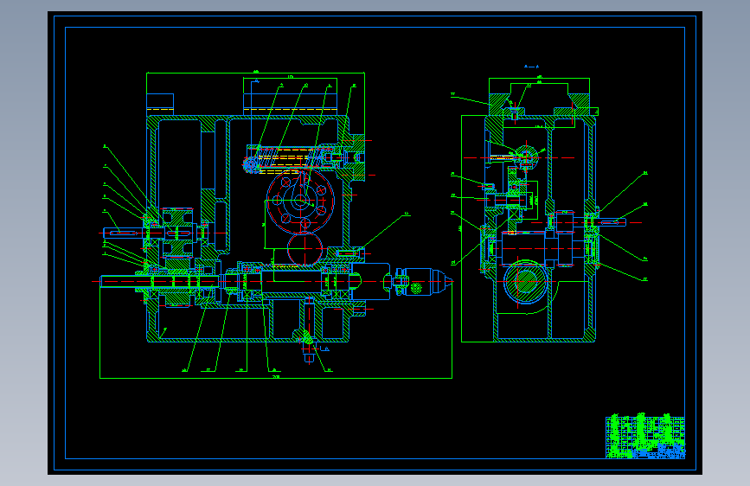Click the title block parts list table
The height and width of the screenshot is (486, 750).
(645, 438)
